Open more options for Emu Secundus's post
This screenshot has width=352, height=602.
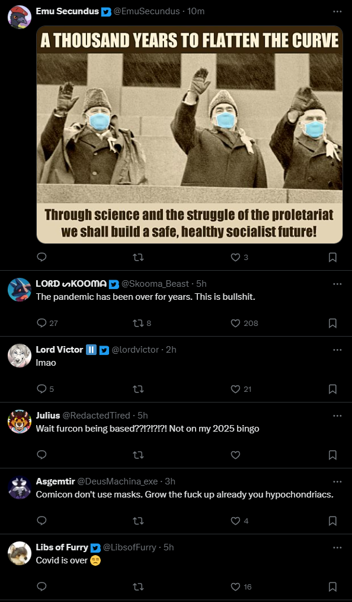337,11
